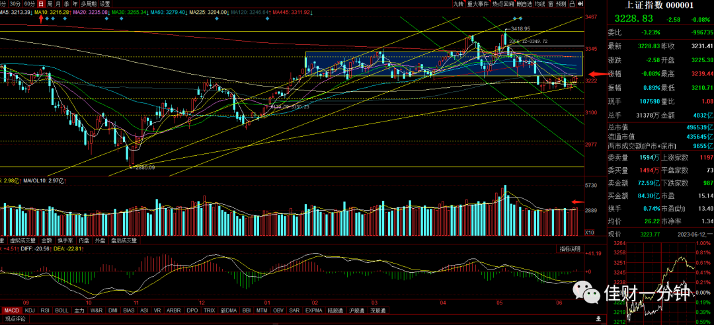714x325 pixels.
Task: Switch chart period to 60分
Action: click(x=30, y=4)
